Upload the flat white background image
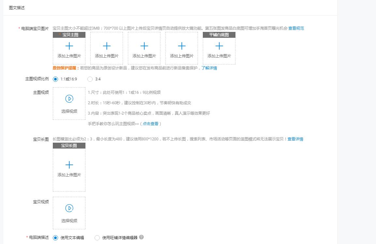 click(219, 48)
